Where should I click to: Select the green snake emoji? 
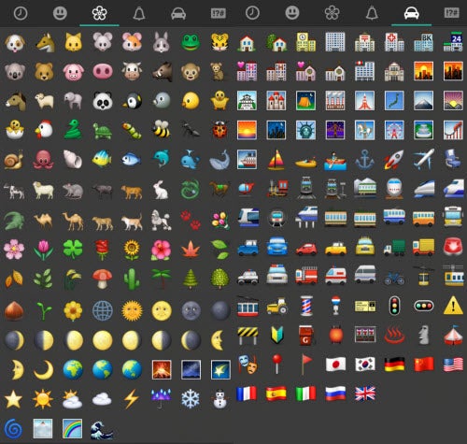tap(73, 129)
